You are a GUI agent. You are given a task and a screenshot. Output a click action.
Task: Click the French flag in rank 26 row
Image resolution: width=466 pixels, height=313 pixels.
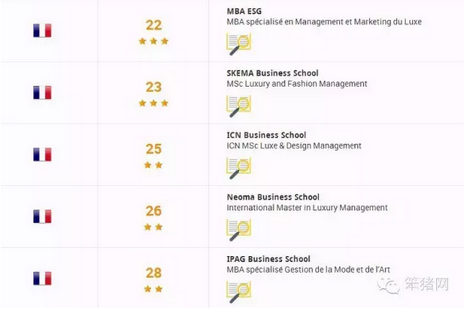click(42, 216)
